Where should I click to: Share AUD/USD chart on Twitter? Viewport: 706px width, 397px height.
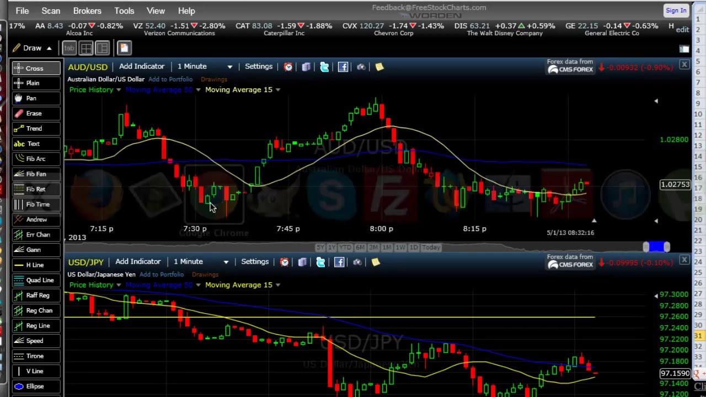[x=324, y=67]
